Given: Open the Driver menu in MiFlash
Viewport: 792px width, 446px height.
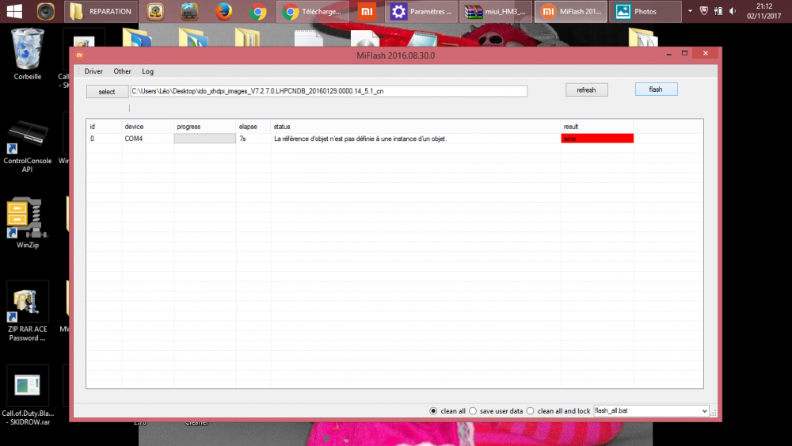Looking at the screenshot, I should [93, 71].
